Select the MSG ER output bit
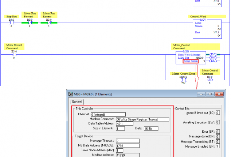This screenshot has width=231, height=157. click(x=213, y=61)
